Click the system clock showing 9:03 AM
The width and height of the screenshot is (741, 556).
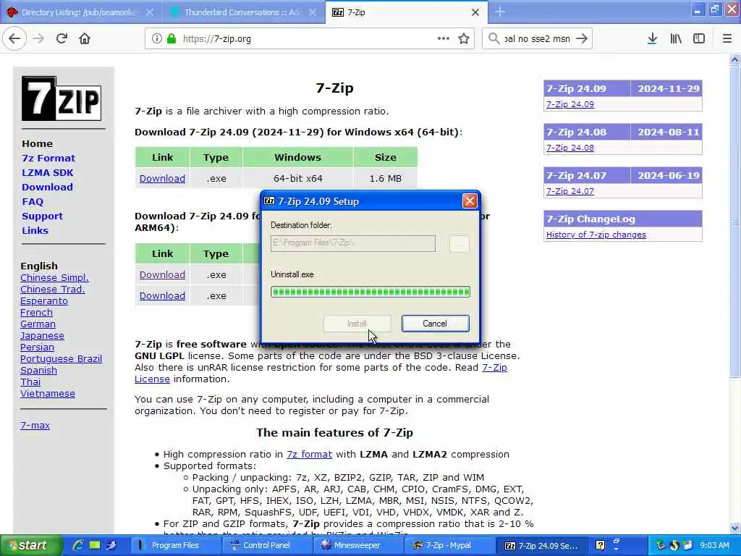pos(714,545)
